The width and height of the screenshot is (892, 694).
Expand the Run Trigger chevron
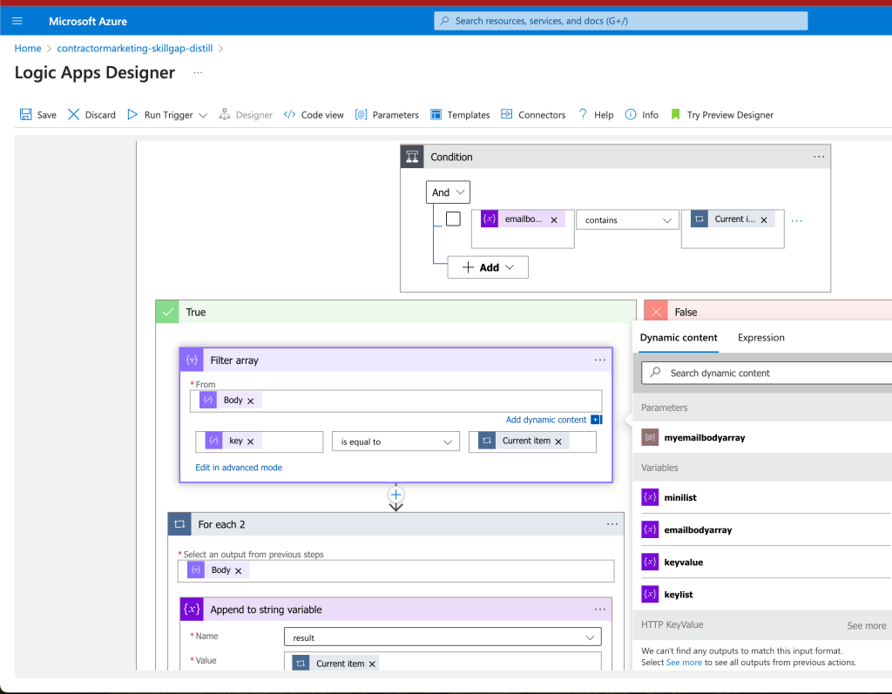203,115
